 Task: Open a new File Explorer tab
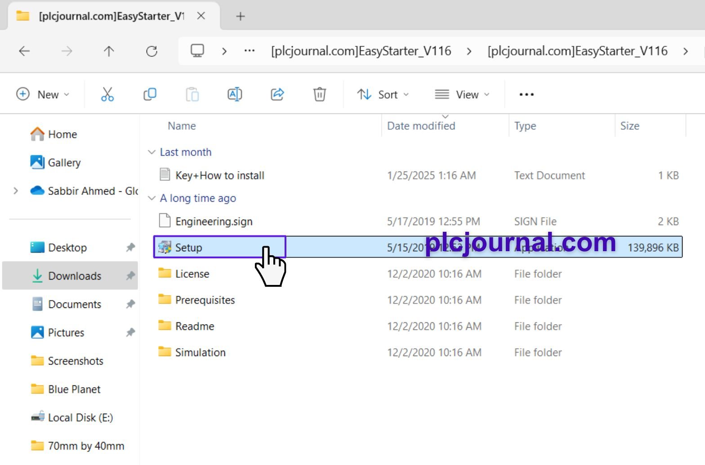241,17
